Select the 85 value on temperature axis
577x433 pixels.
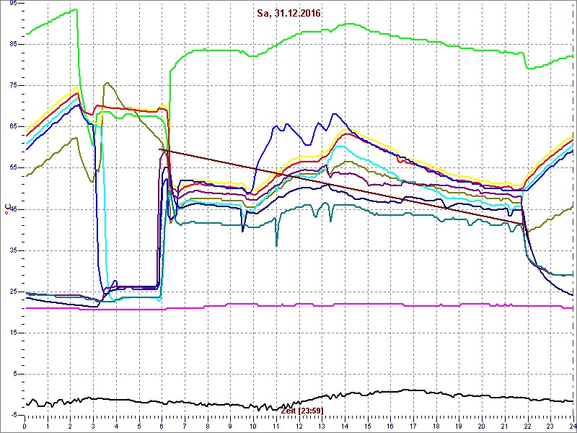[x=13, y=44]
